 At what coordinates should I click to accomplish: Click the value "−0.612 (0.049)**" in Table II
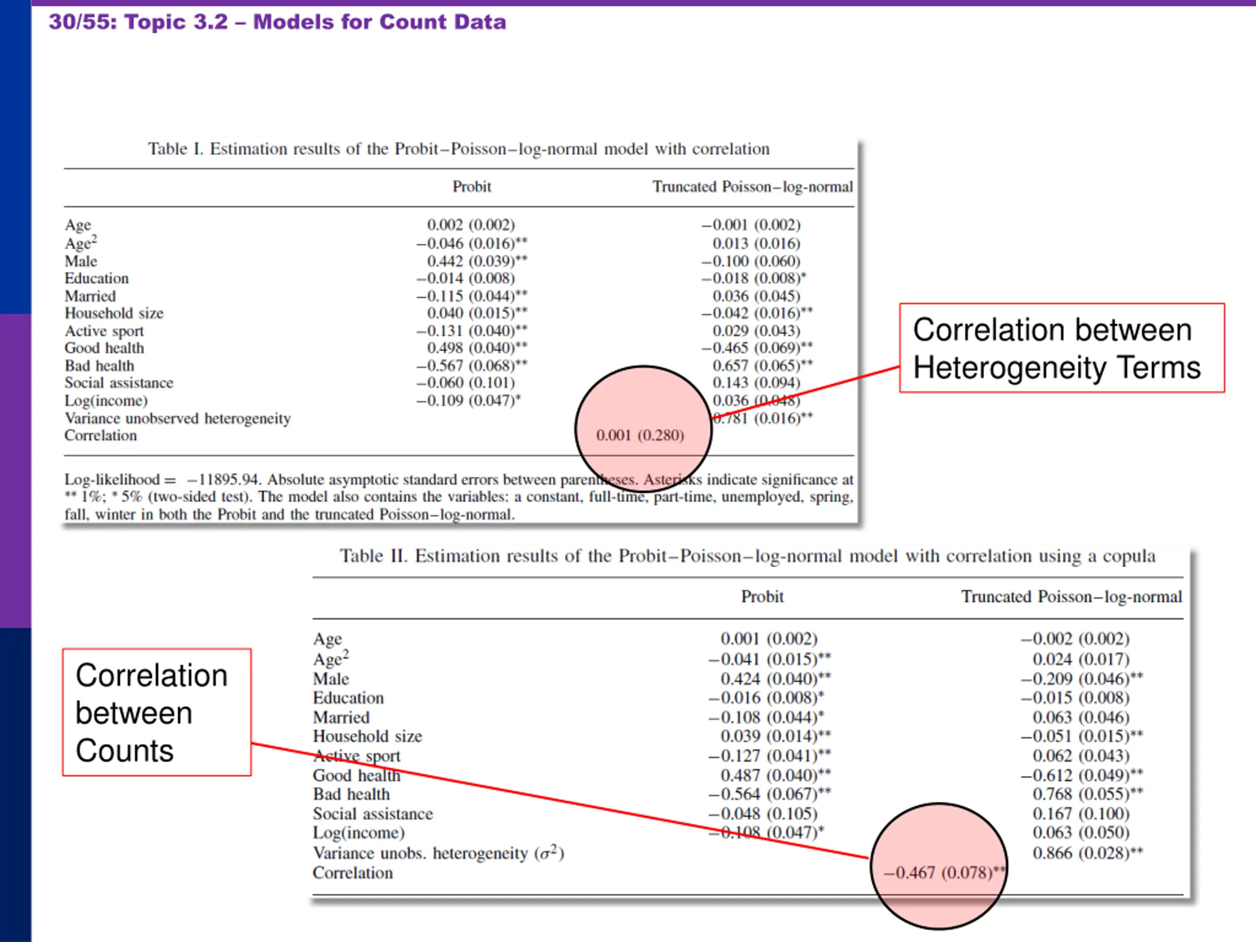(1082, 776)
